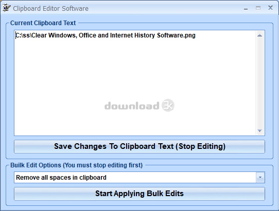
Task: Click the 'Current Clipboard Text' group label
Action: point(43,23)
